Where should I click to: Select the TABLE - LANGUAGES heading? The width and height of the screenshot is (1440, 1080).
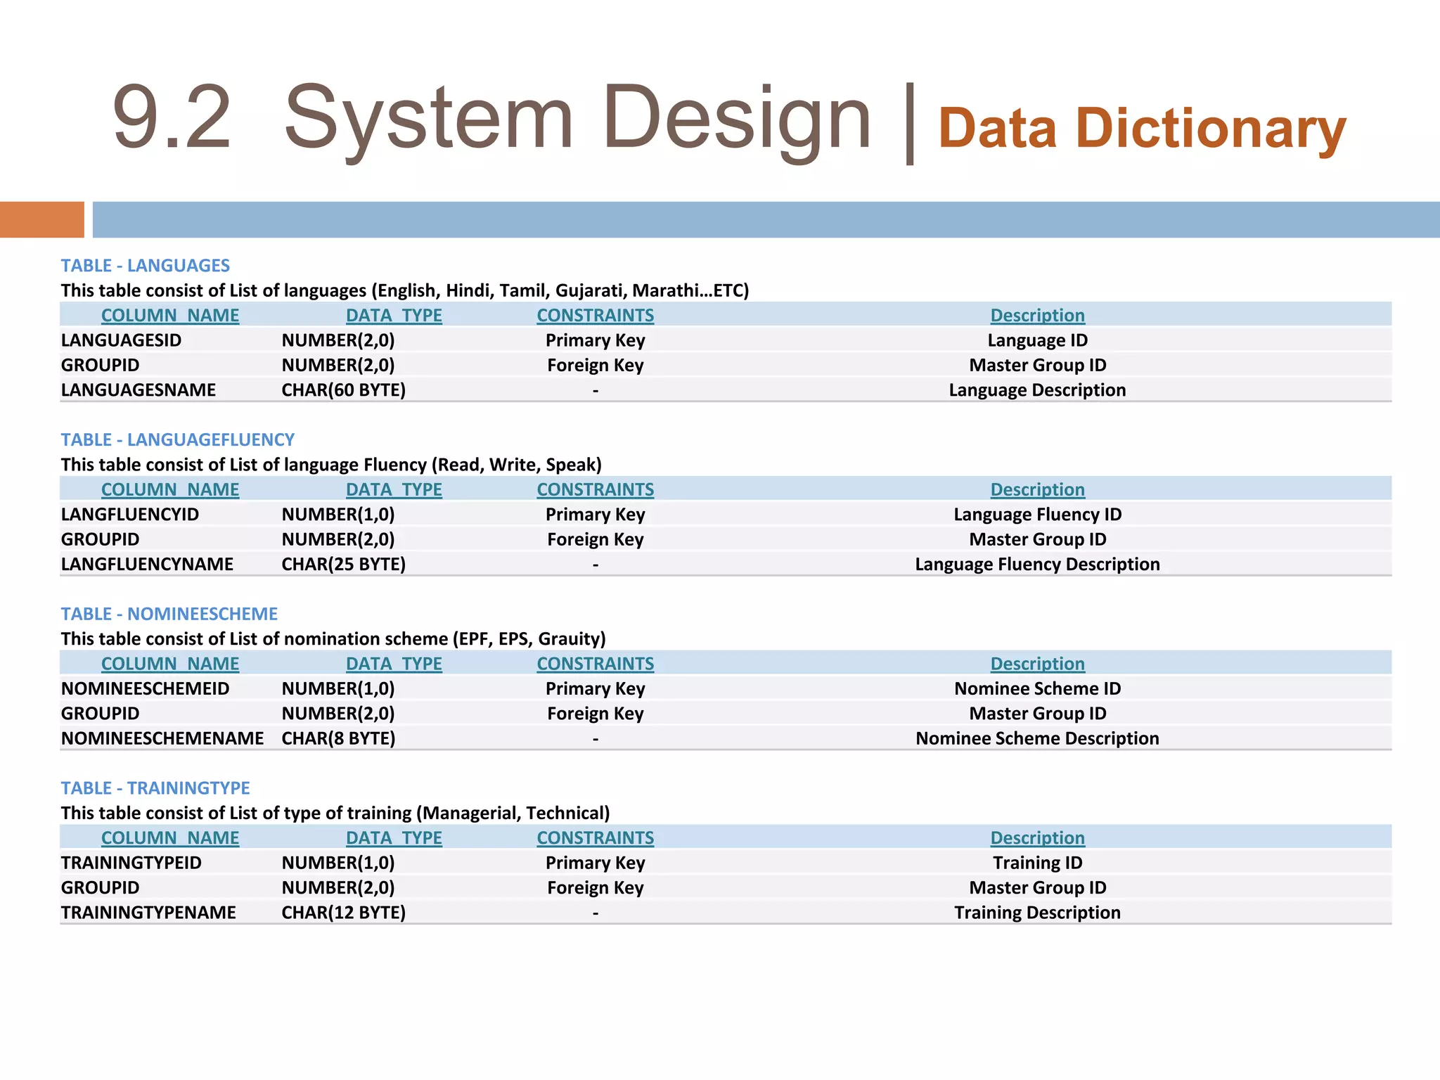145,266
